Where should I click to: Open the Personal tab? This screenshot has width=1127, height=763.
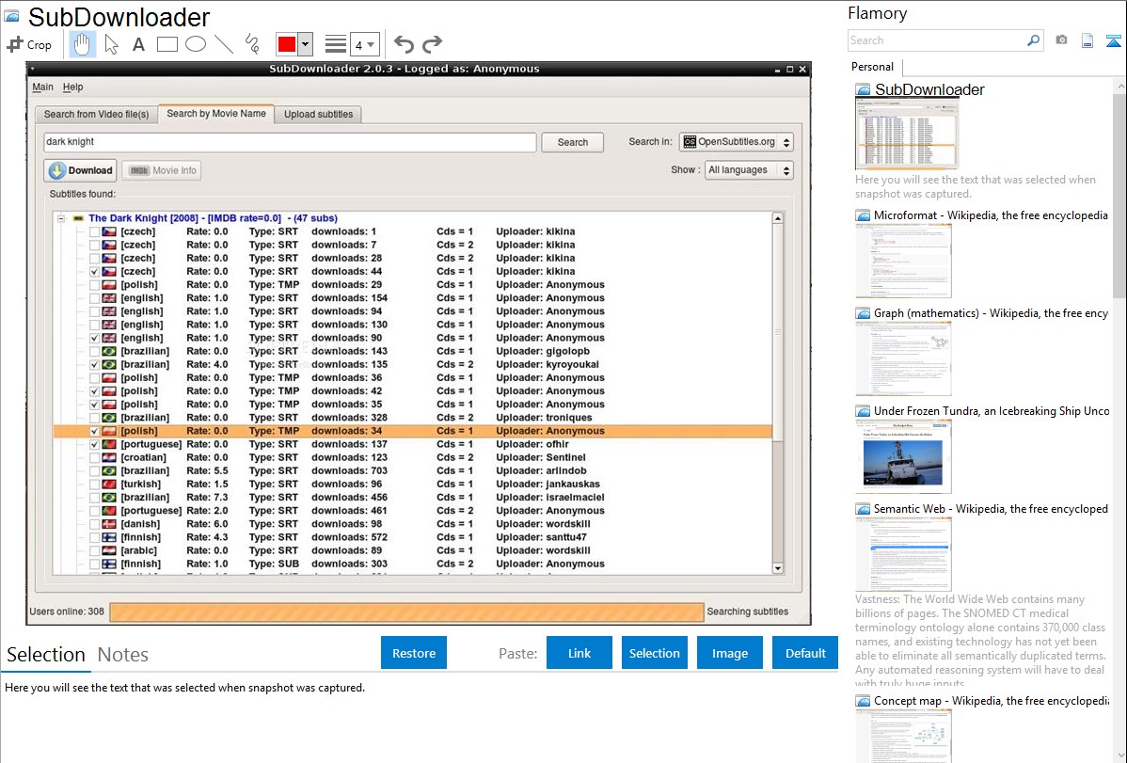872,67
